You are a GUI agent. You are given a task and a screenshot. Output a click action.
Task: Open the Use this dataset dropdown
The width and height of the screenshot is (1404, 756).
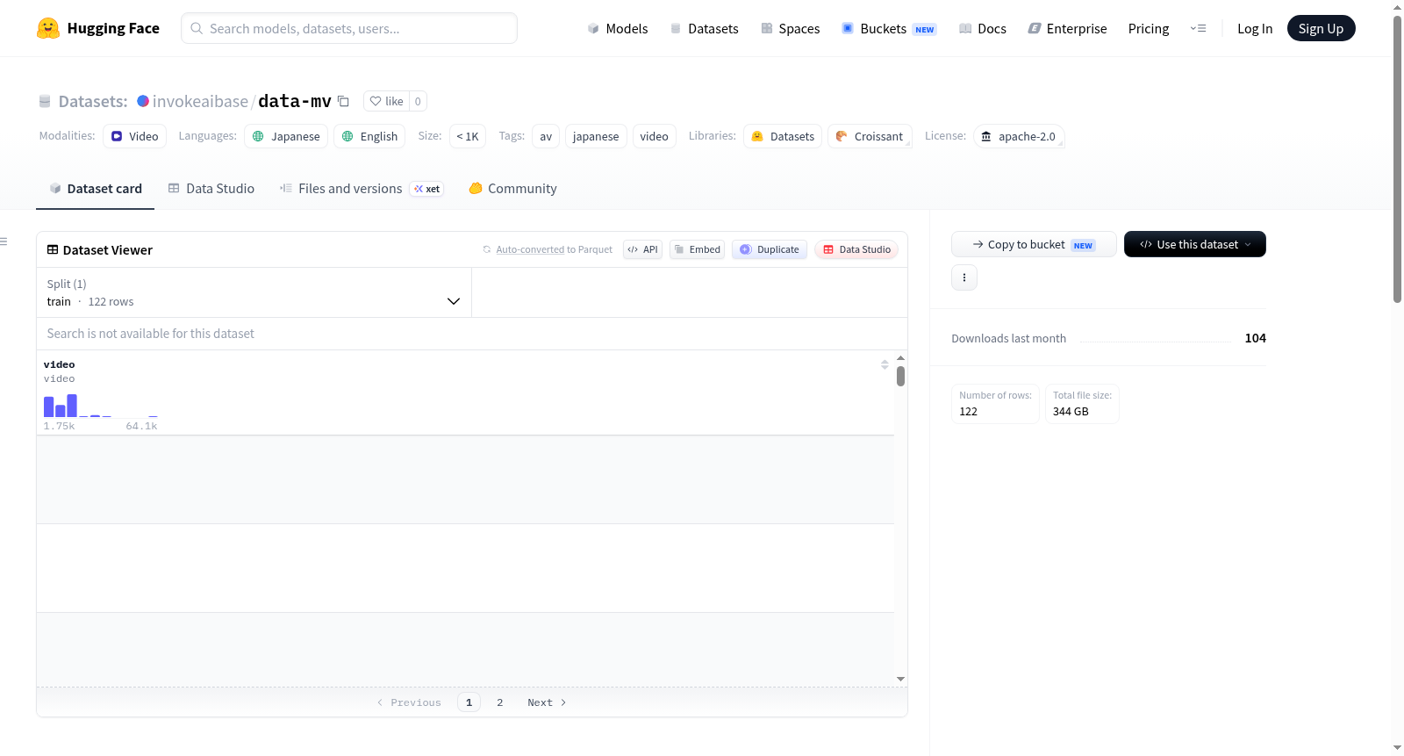click(x=1195, y=244)
